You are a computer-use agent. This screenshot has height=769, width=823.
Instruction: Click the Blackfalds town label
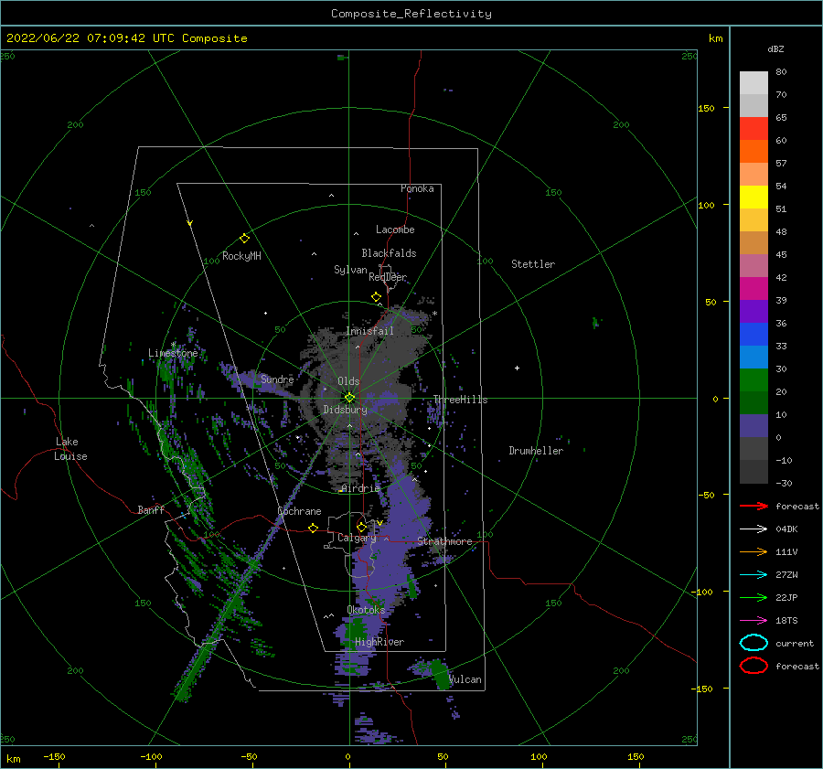389,253
